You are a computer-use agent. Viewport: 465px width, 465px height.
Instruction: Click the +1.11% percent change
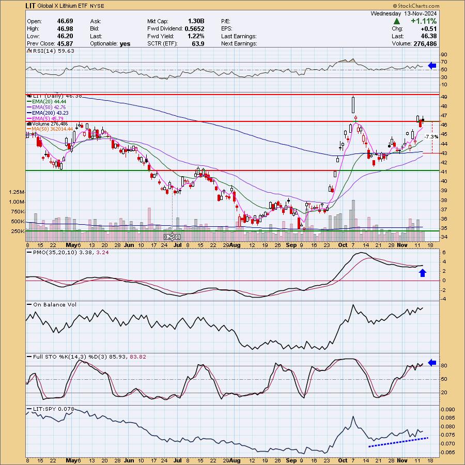(424, 21)
